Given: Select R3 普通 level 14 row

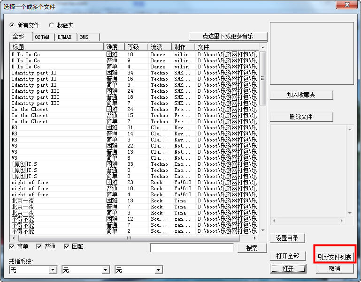Looking at the screenshot, I should [135, 134].
